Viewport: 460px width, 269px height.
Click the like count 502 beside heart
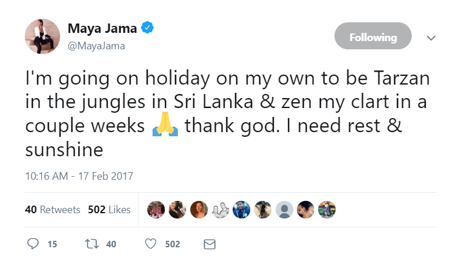(x=173, y=244)
